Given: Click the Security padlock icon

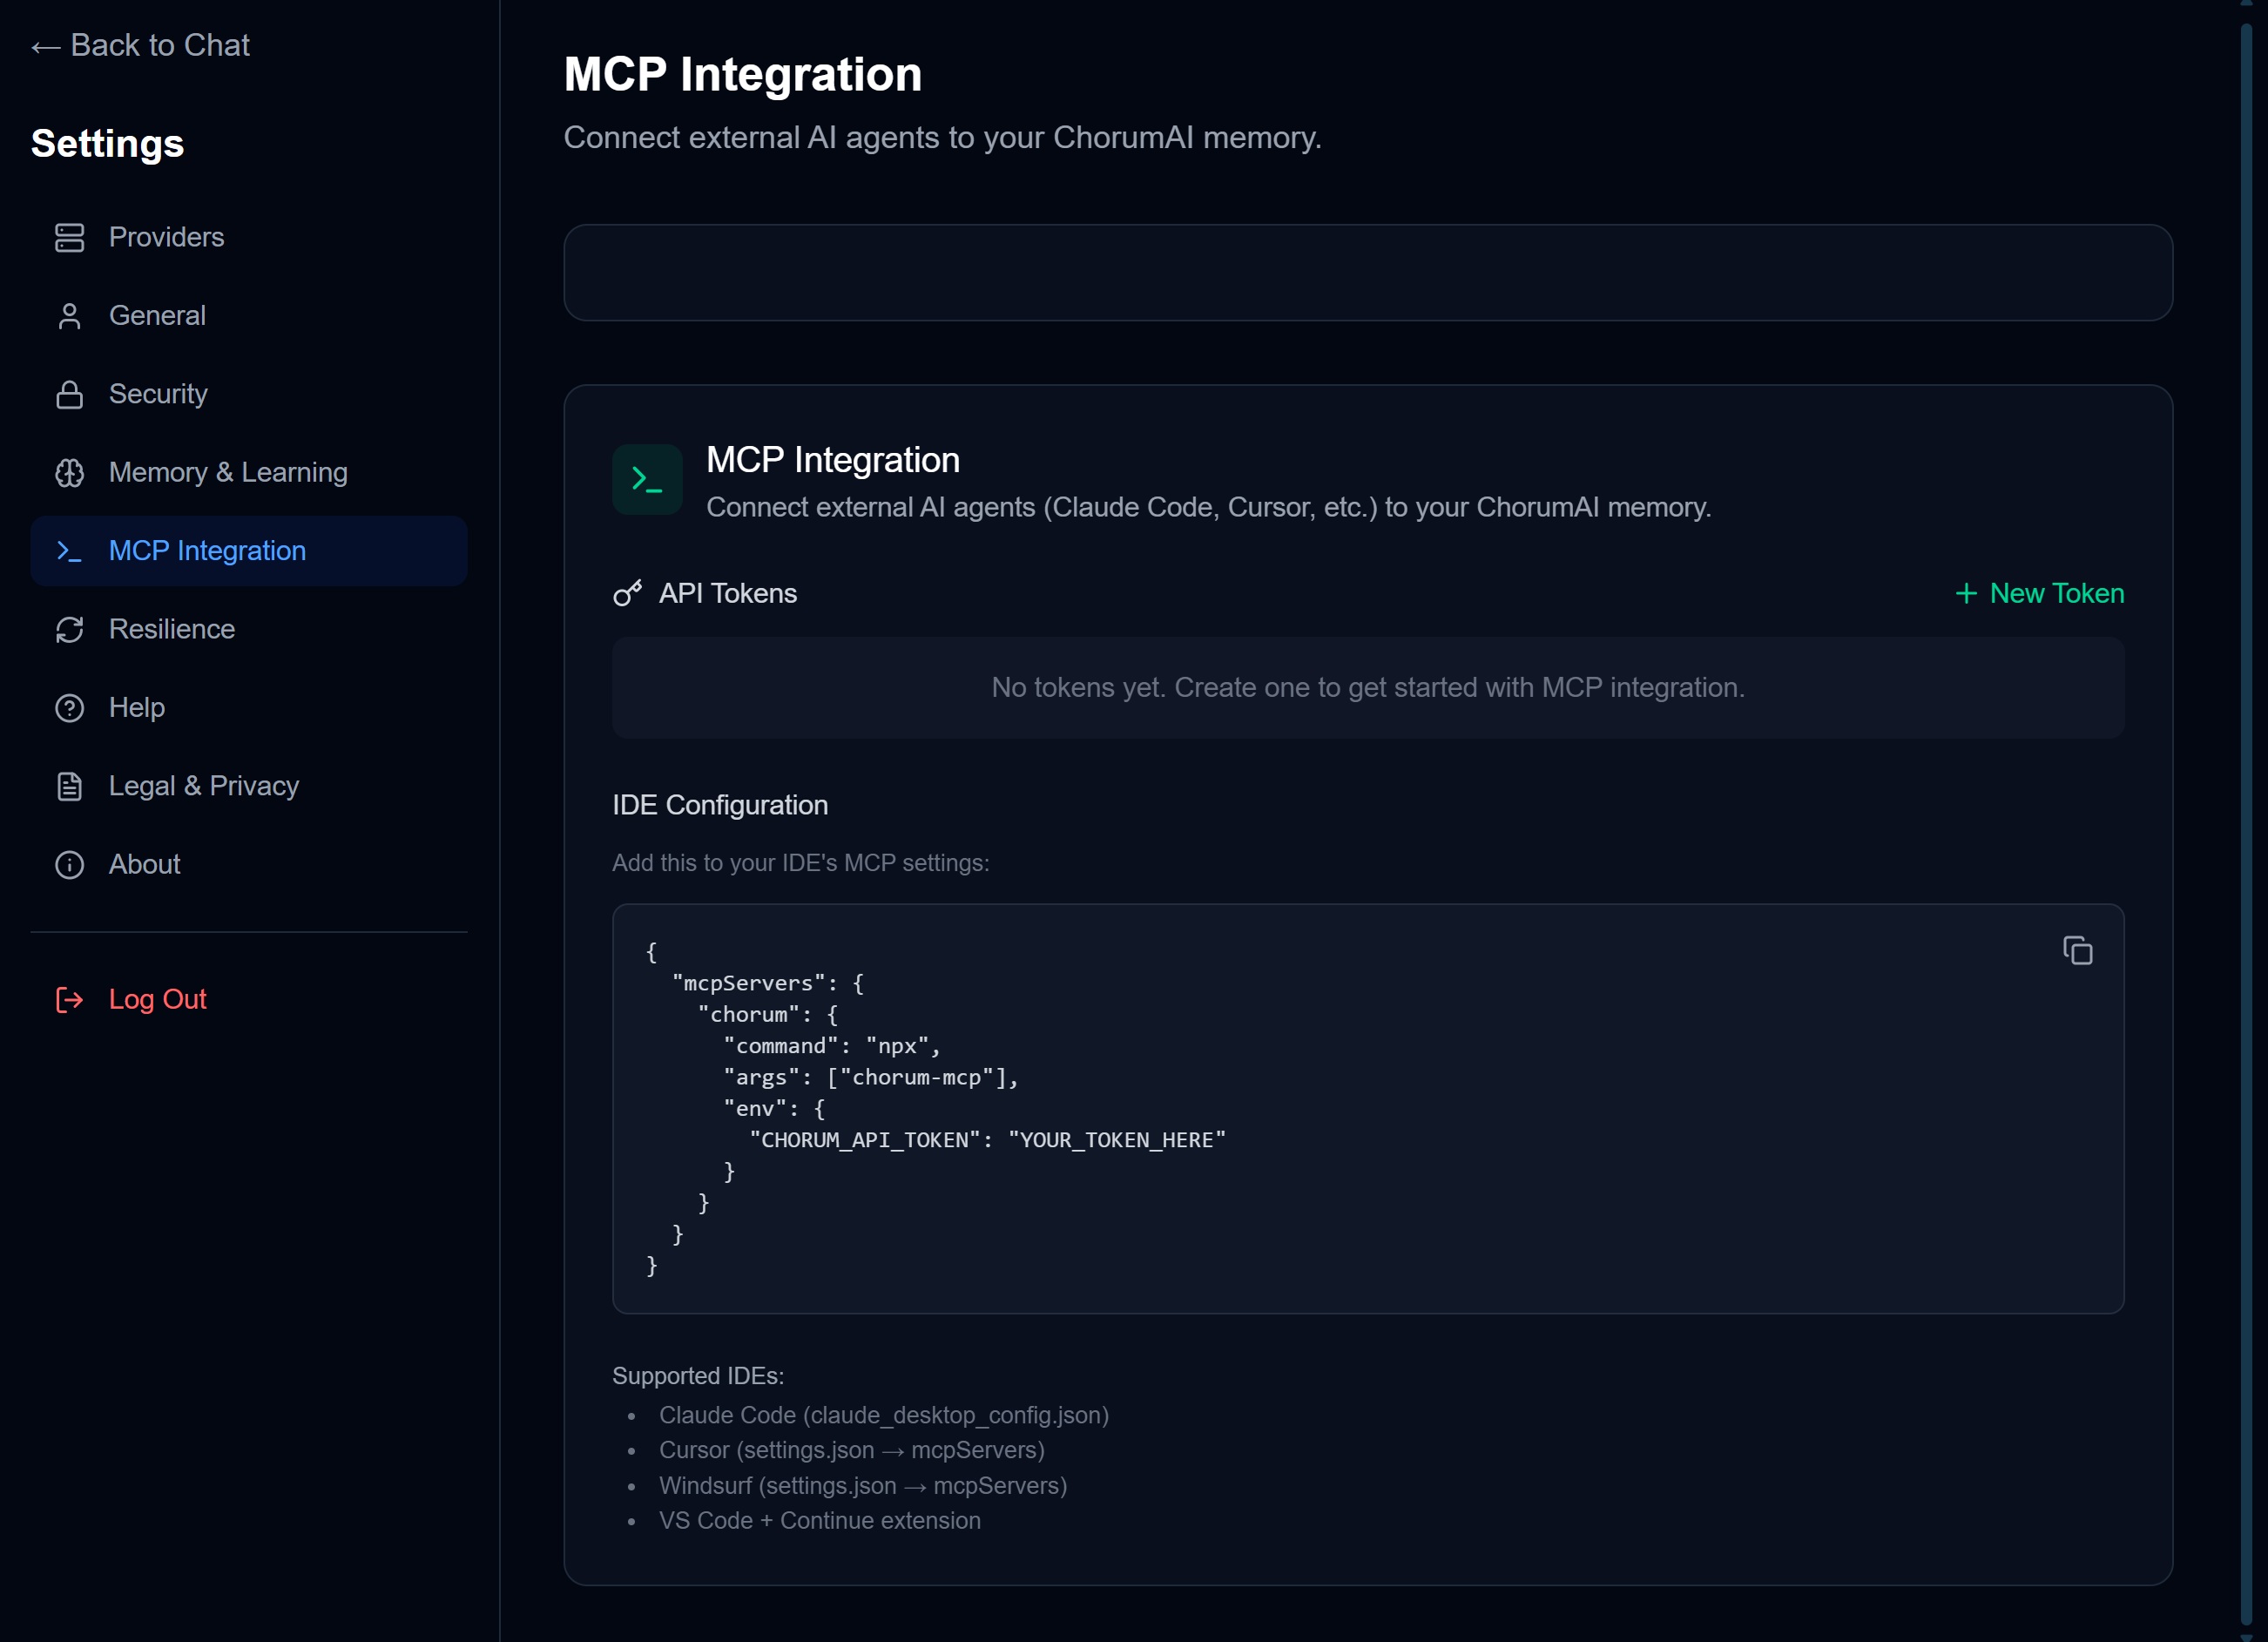Looking at the screenshot, I should (x=69, y=393).
